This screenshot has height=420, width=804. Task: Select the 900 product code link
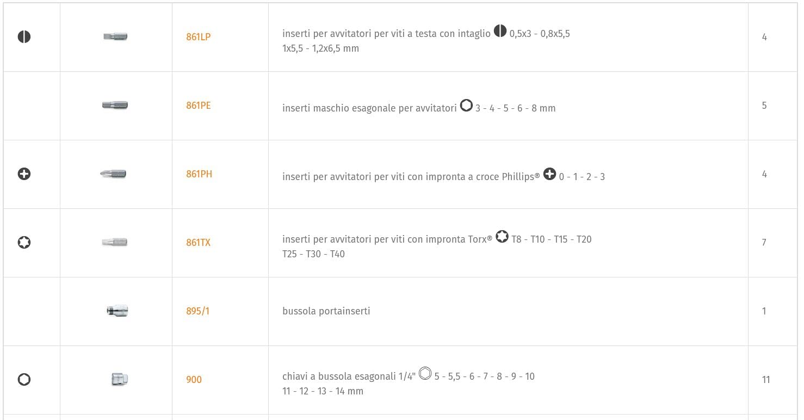point(194,380)
